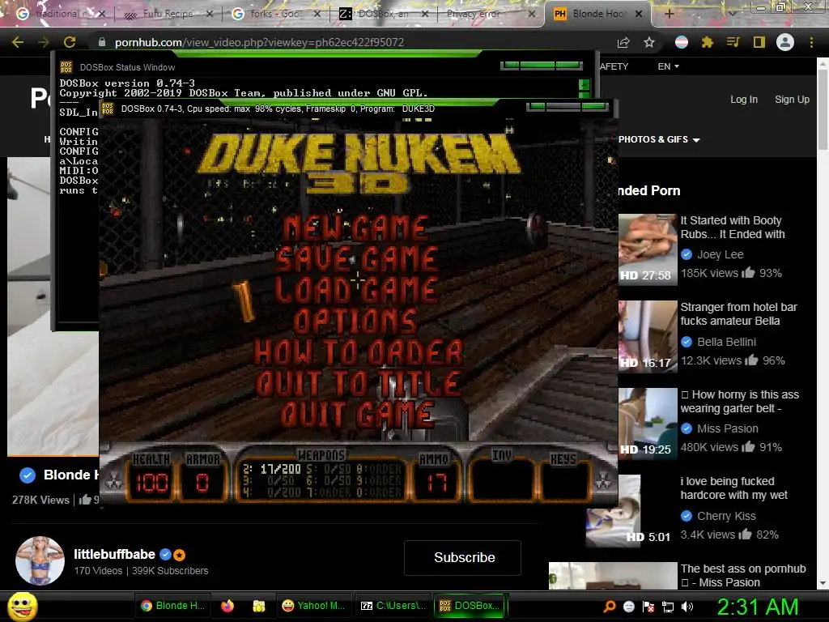This screenshot has width=829, height=622.
Task: Open the volume speaker tray icon
Action: coord(687,607)
